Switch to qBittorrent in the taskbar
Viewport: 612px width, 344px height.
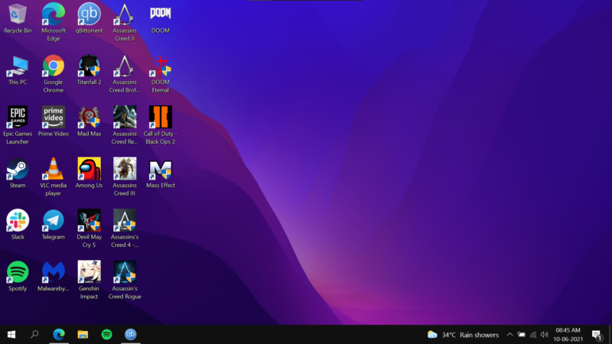point(130,335)
